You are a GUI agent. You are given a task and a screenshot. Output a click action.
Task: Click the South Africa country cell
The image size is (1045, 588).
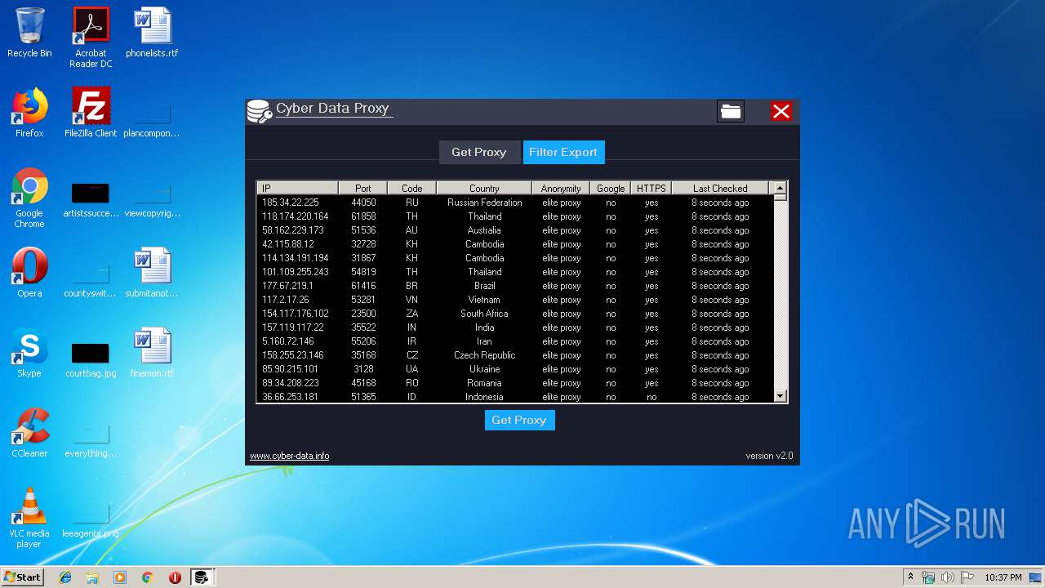tap(484, 314)
